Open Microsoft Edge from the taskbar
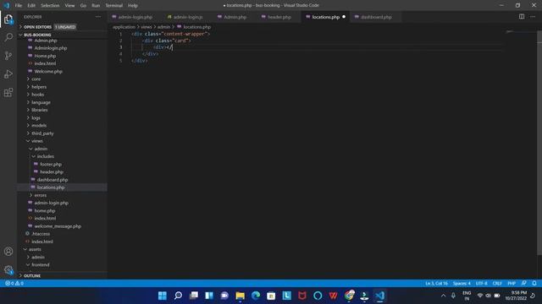 [256, 296]
